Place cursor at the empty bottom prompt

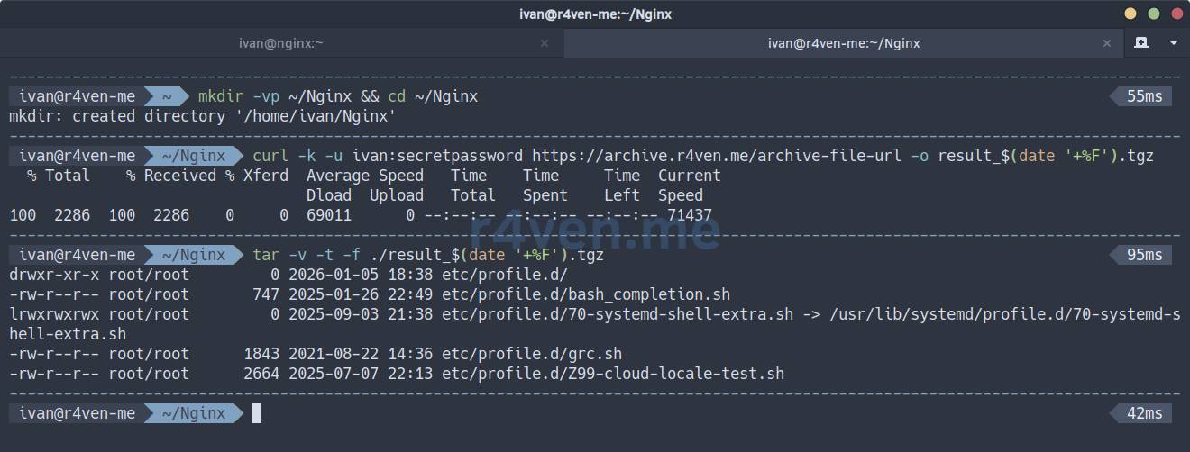(257, 413)
